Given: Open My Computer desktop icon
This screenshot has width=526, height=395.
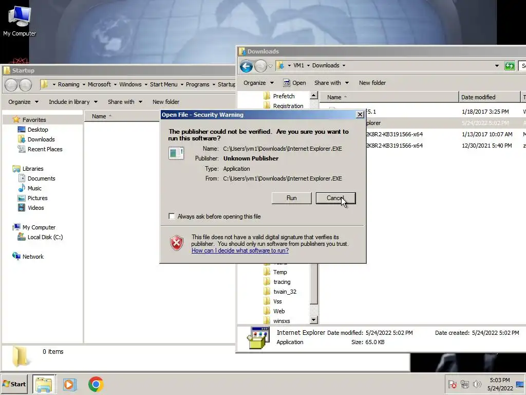Looking at the screenshot, I should [20, 21].
